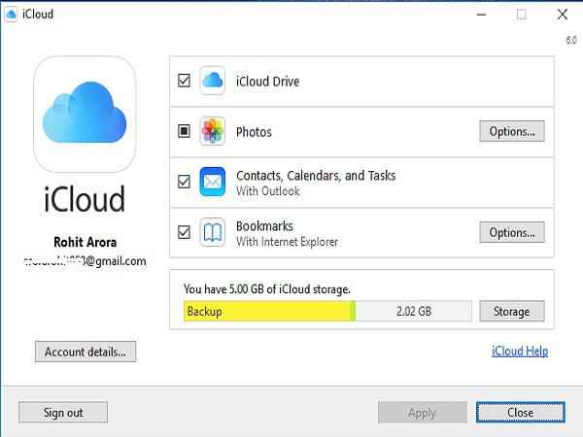Viewport: 583px width, 437px height.
Task: Uncheck the iCloud Drive checkbox
Action: (184, 82)
